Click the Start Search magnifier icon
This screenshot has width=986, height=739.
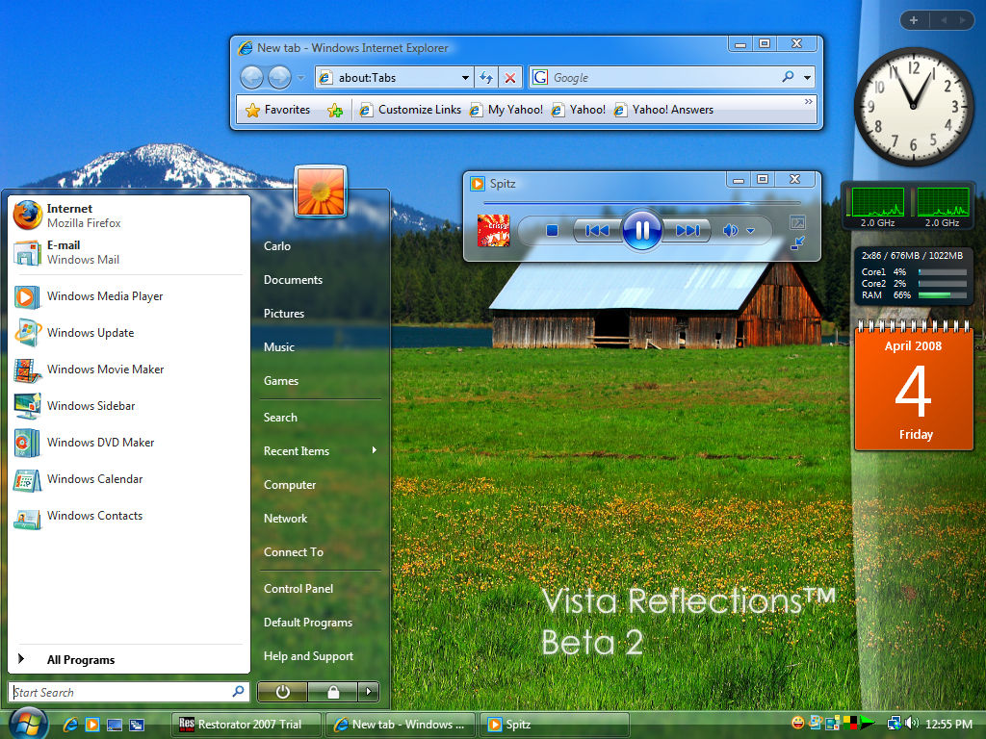pos(239,691)
